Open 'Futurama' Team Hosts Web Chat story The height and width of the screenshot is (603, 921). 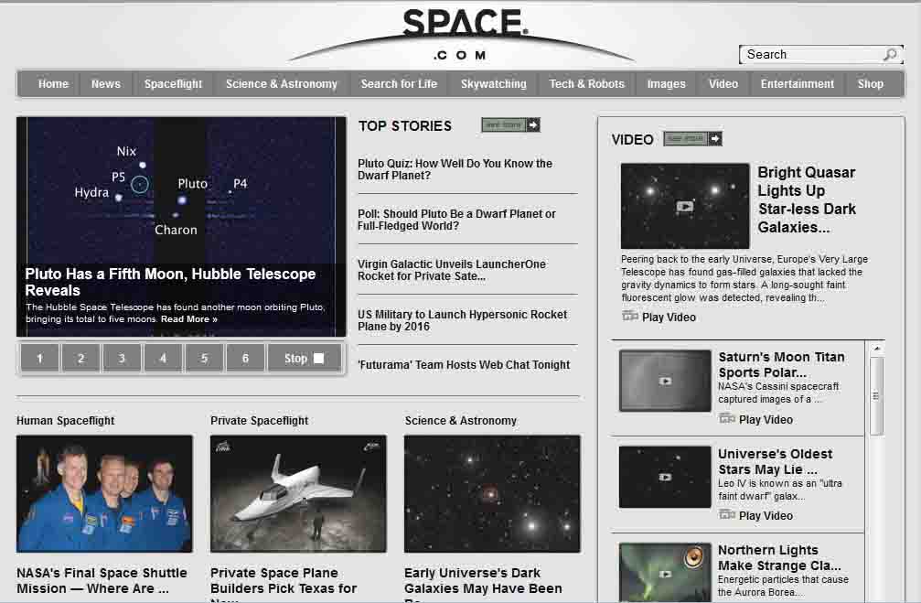coord(464,365)
